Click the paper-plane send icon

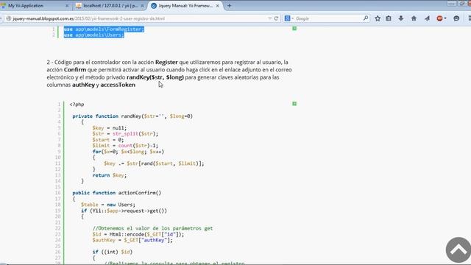427,18
